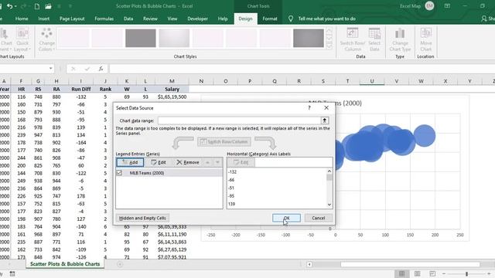
Task: Click Edit button under Legend Entries
Action: point(158,162)
